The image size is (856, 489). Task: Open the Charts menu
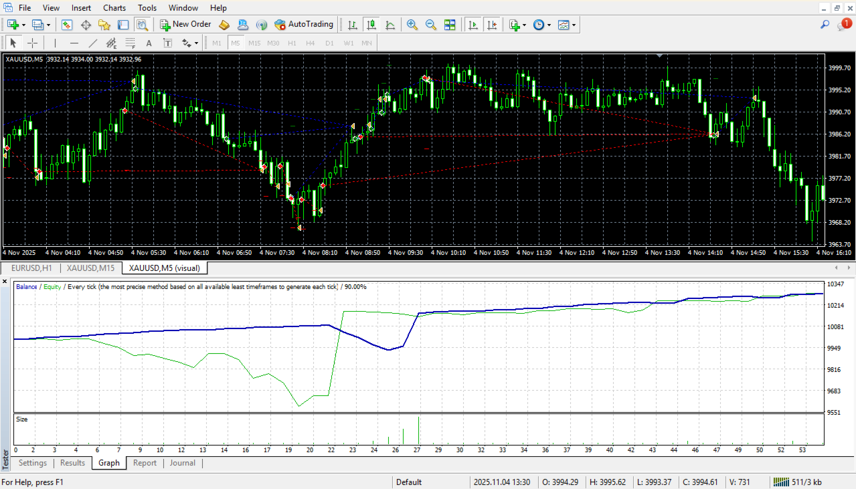(x=114, y=8)
